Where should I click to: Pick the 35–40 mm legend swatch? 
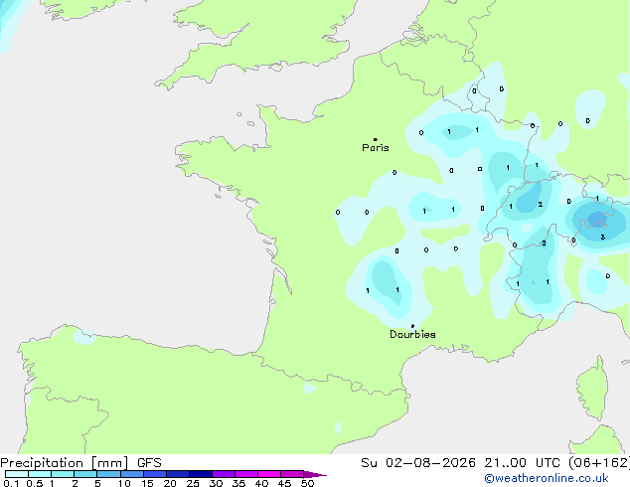[245, 474]
